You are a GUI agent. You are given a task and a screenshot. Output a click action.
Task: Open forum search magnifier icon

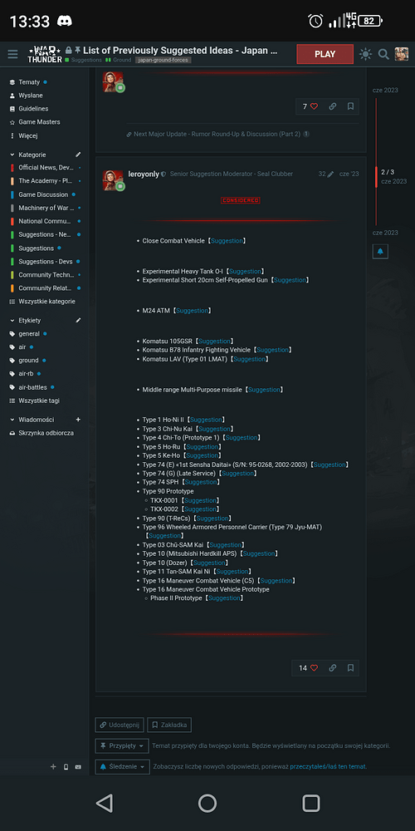coord(383,54)
